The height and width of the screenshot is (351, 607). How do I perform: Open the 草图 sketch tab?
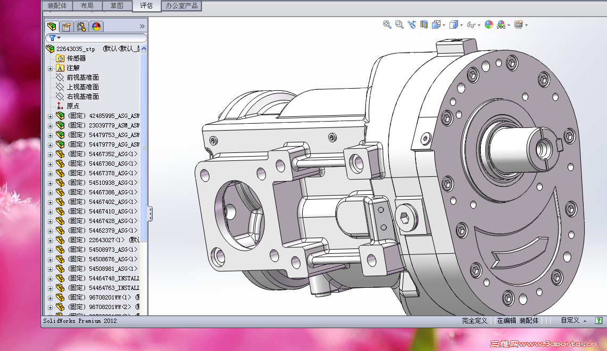pyautogui.click(x=117, y=6)
